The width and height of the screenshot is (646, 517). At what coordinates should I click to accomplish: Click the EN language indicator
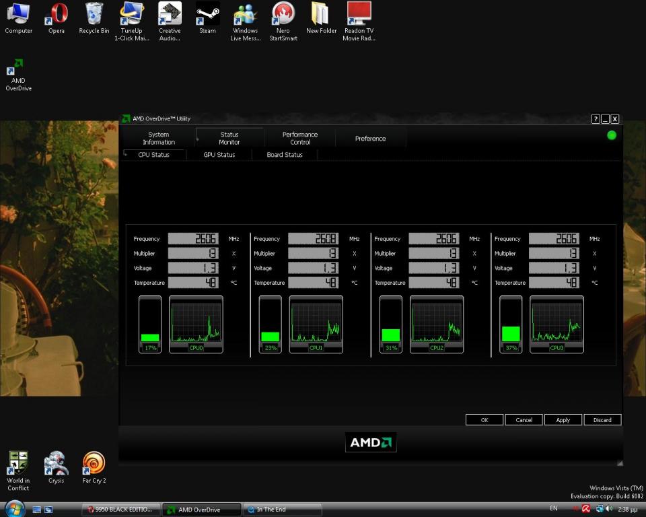pyautogui.click(x=554, y=509)
